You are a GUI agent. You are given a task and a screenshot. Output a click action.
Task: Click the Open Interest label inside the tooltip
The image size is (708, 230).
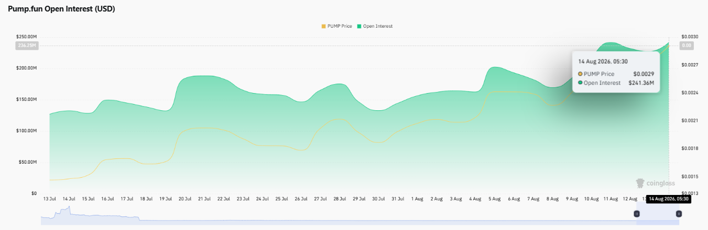[602, 83]
